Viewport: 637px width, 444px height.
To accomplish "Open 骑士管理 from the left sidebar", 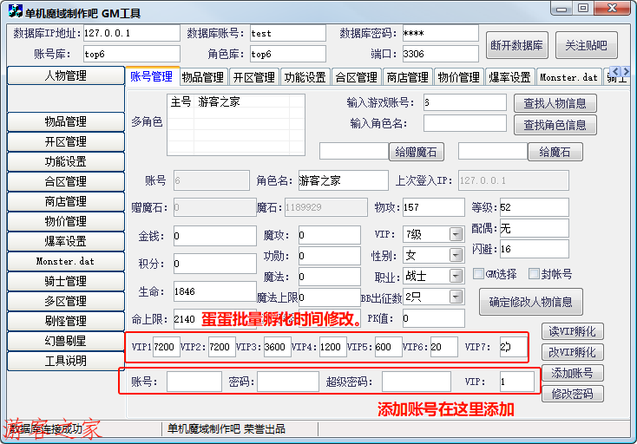I will click(x=65, y=281).
